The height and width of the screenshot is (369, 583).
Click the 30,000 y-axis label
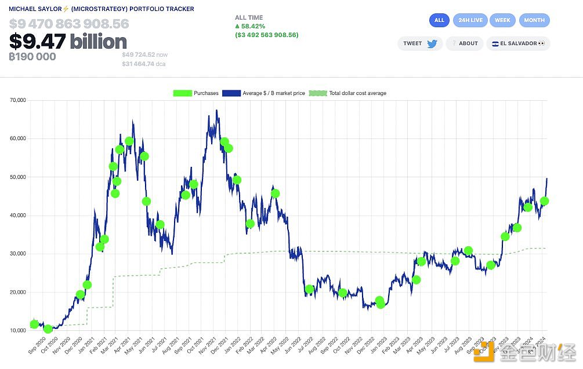tap(17, 254)
